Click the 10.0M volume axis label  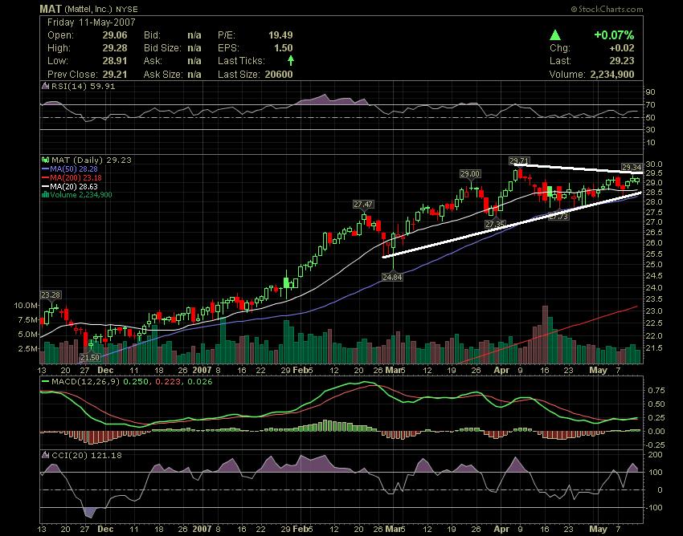pos(26,305)
